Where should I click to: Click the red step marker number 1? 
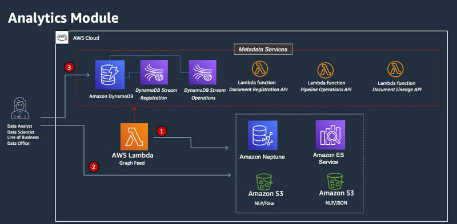[162, 131]
